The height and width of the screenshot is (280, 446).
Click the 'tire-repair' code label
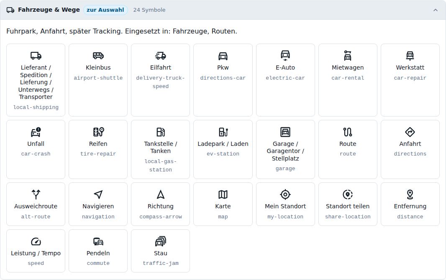pos(98,154)
